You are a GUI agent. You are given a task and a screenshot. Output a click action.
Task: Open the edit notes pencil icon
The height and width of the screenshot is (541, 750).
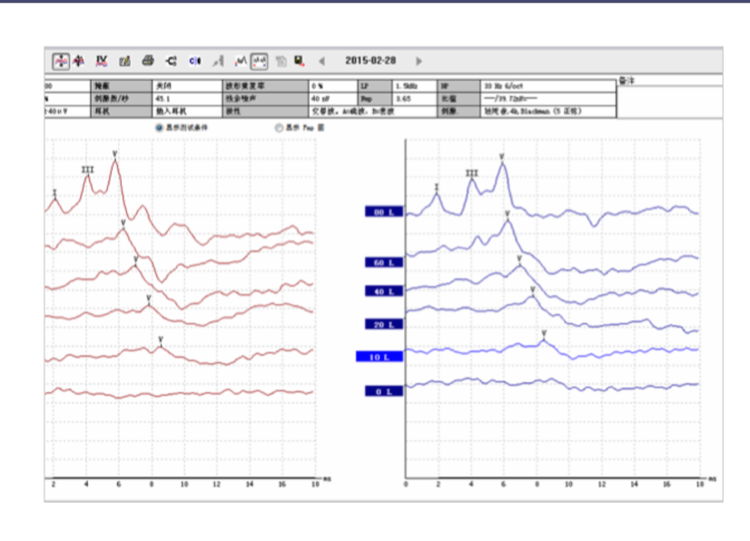coord(124,61)
